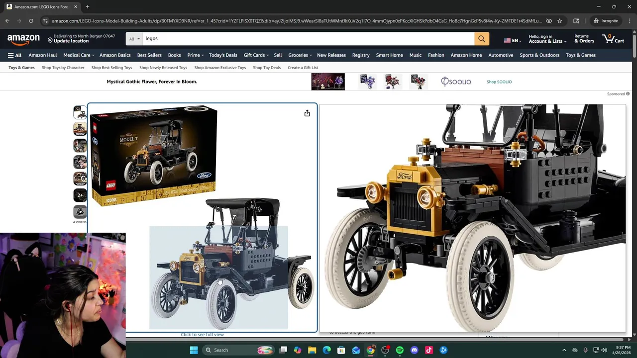Open Smart Home in navigation
The width and height of the screenshot is (637, 358).
(x=390, y=55)
